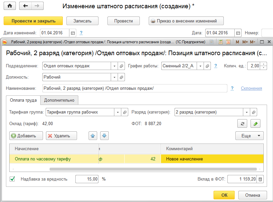Open the Склонения link
Image resolution: width=273 pixels, height=202 pixels.
pos(251,88)
